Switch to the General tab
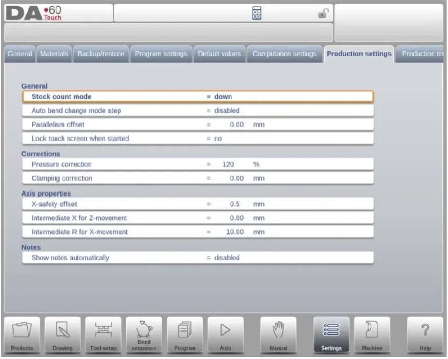Viewport: 448px width, 359px height. (x=20, y=54)
